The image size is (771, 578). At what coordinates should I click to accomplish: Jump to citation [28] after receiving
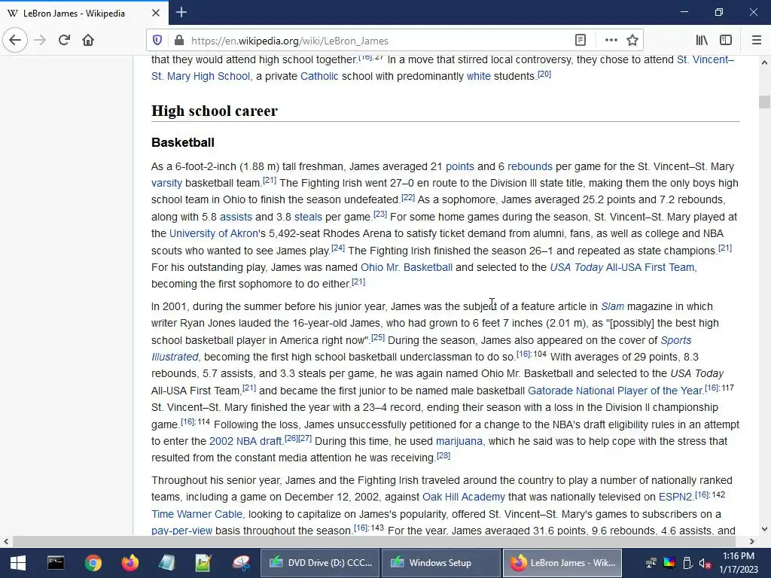(x=443, y=455)
